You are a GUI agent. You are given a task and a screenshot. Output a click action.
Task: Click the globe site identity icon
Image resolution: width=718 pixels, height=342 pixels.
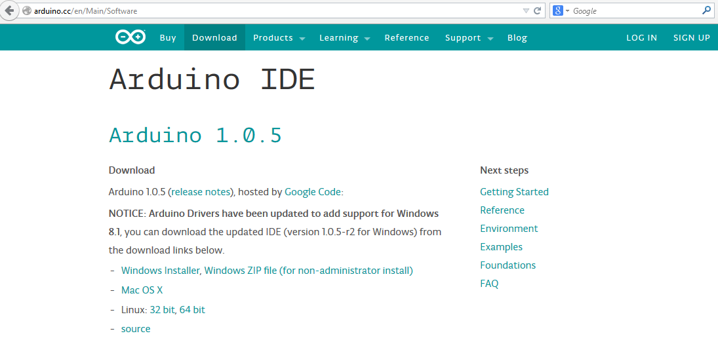click(27, 10)
